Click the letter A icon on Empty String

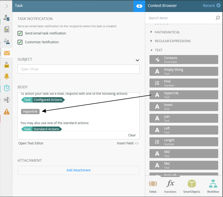(x=157, y=71)
